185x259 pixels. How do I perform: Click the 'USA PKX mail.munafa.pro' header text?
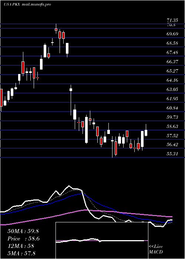click(x=27, y=4)
